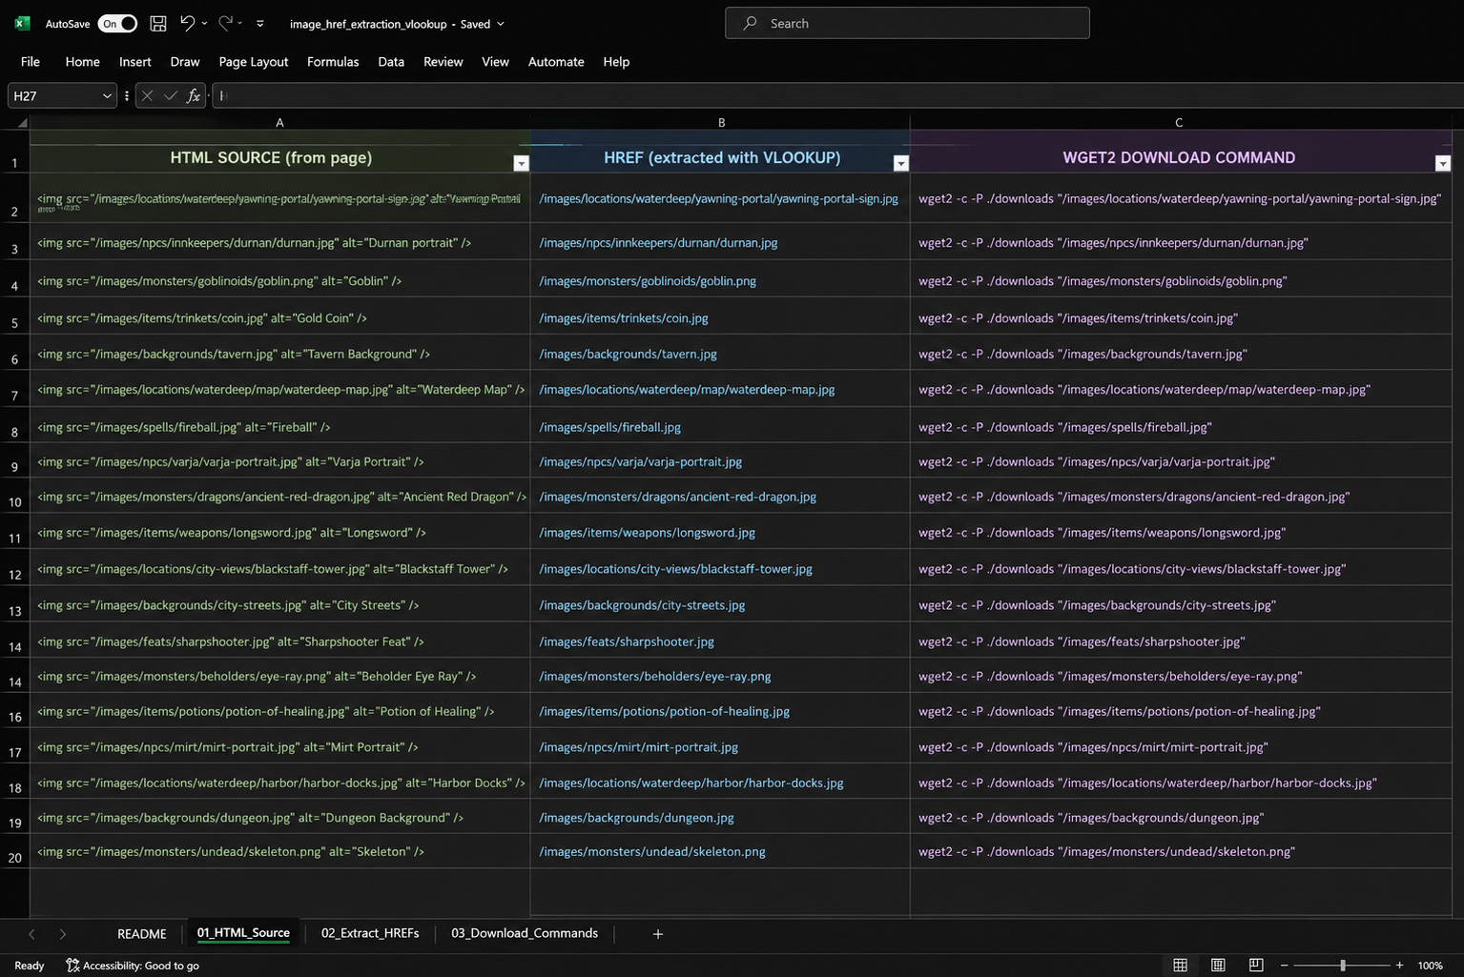Open the Data tab

(391, 61)
